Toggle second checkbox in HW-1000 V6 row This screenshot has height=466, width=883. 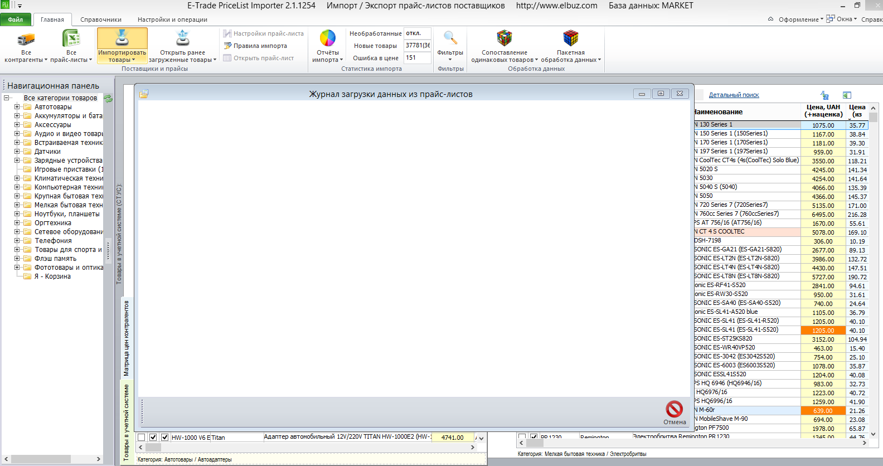click(153, 438)
